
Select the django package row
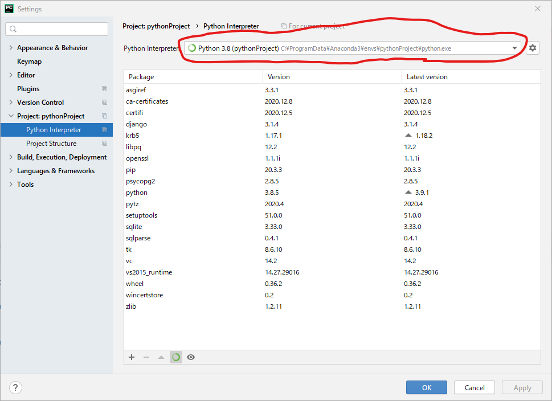(x=332, y=124)
